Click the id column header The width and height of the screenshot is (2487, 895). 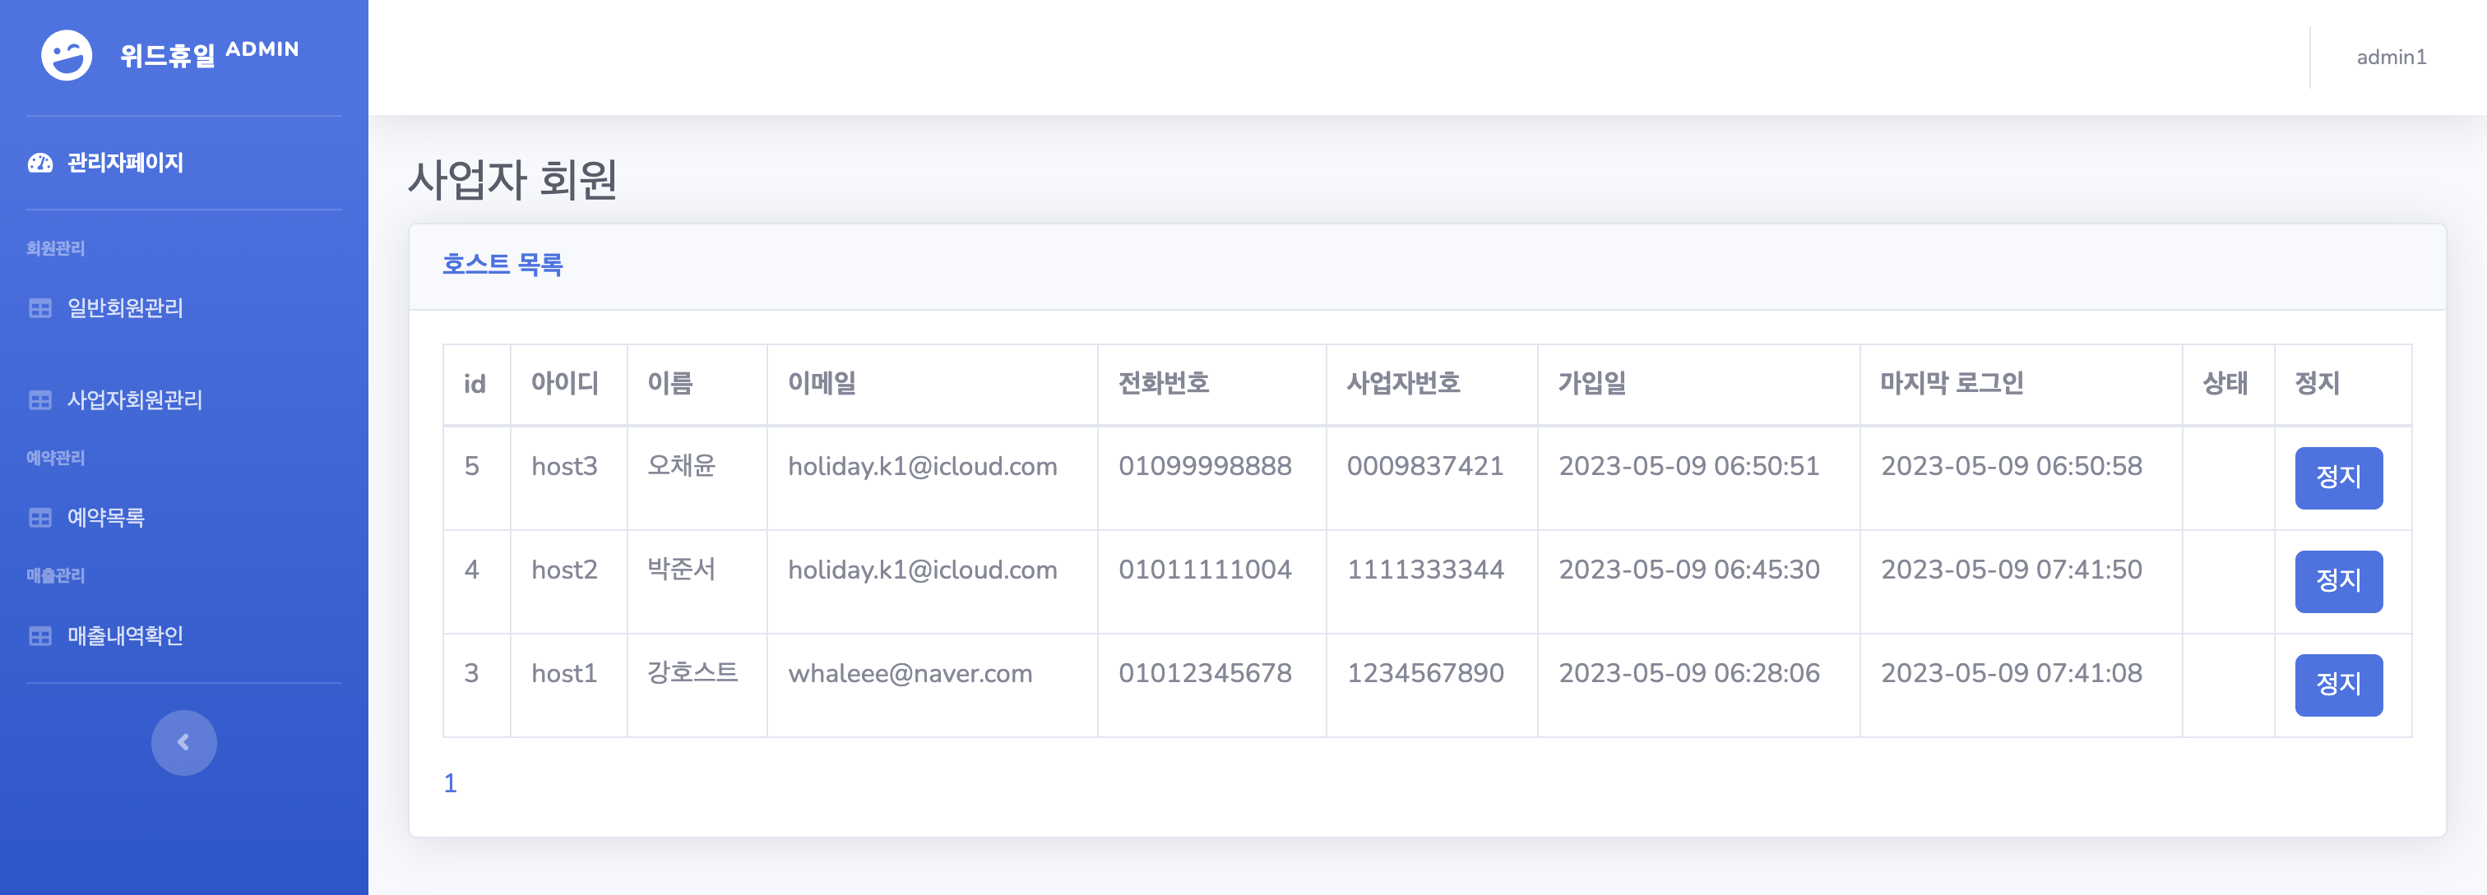point(474,384)
